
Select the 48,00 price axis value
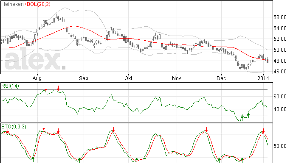point(280,61)
